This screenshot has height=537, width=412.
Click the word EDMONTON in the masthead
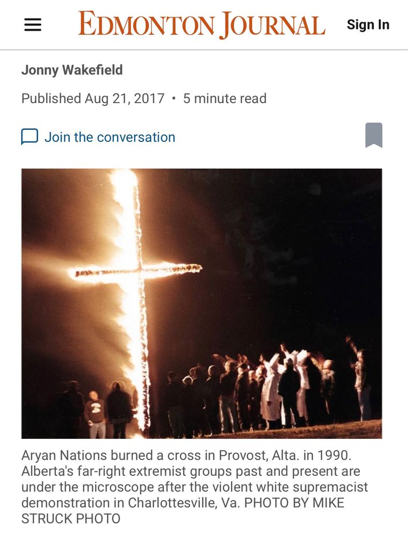click(146, 24)
